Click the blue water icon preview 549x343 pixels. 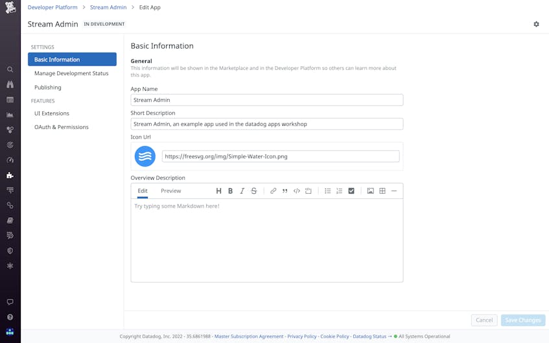tap(145, 156)
